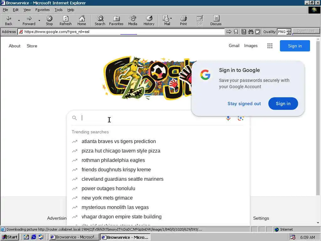The image size is (321, 241).
Task: Go to the Home page icon
Action: 82,20
